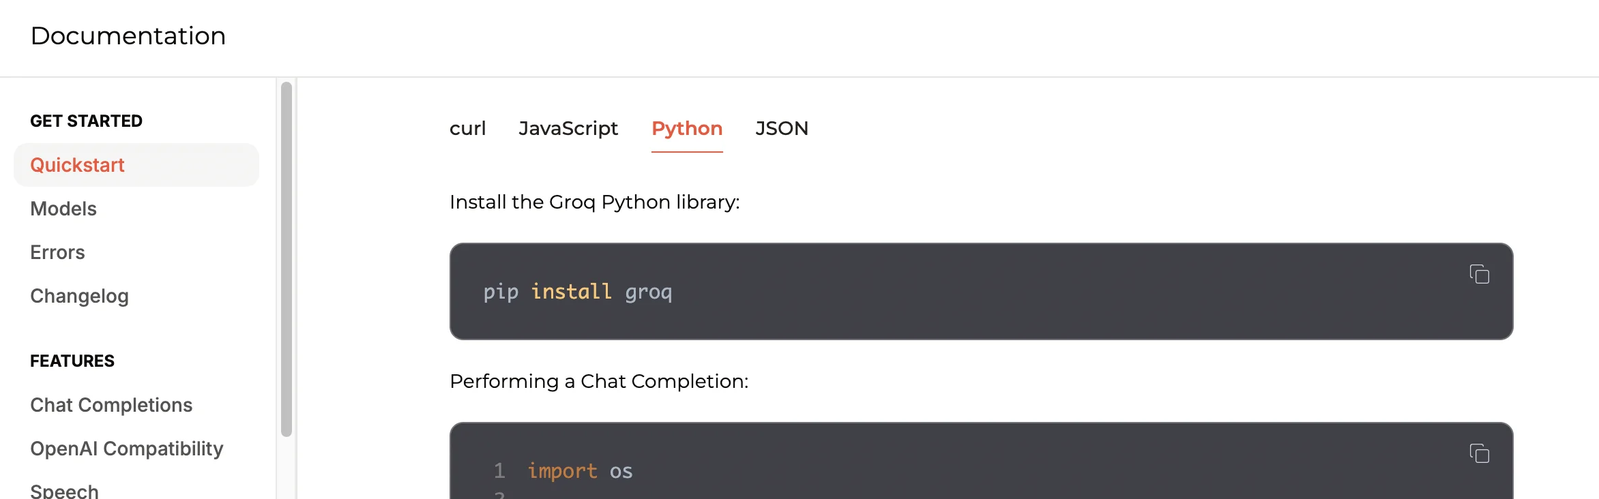This screenshot has height=499, width=1599.
Task: Navigate to OpenAI Compatibility
Action: tap(127, 449)
